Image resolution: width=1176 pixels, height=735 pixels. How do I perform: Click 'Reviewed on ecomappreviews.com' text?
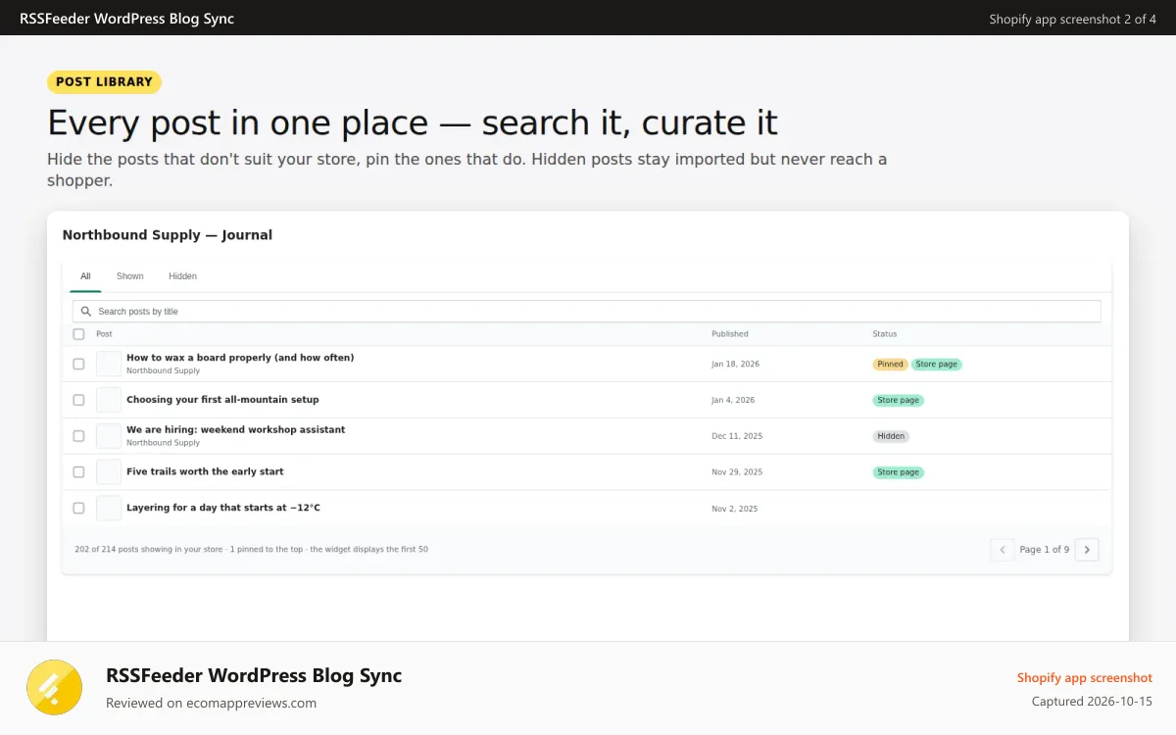211,703
